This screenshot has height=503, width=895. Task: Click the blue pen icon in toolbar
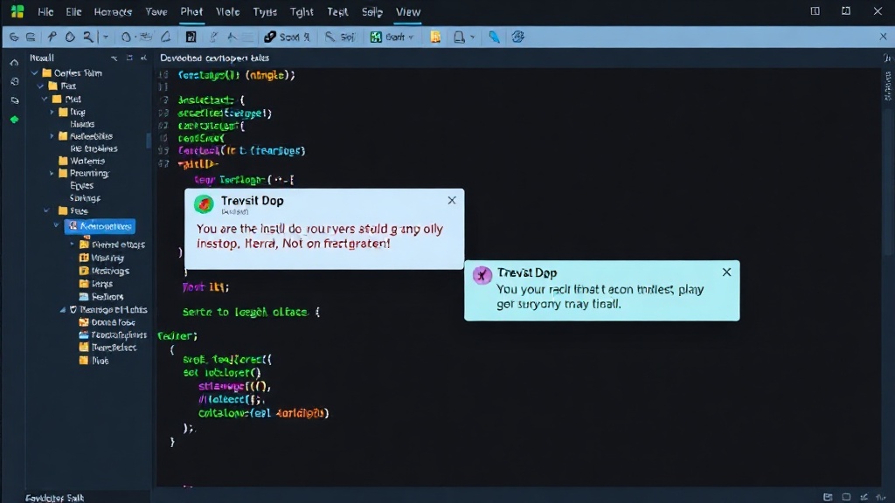click(495, 37)
